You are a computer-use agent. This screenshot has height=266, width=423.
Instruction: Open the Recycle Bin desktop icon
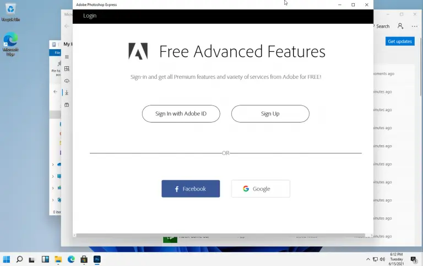click(10, 12)
